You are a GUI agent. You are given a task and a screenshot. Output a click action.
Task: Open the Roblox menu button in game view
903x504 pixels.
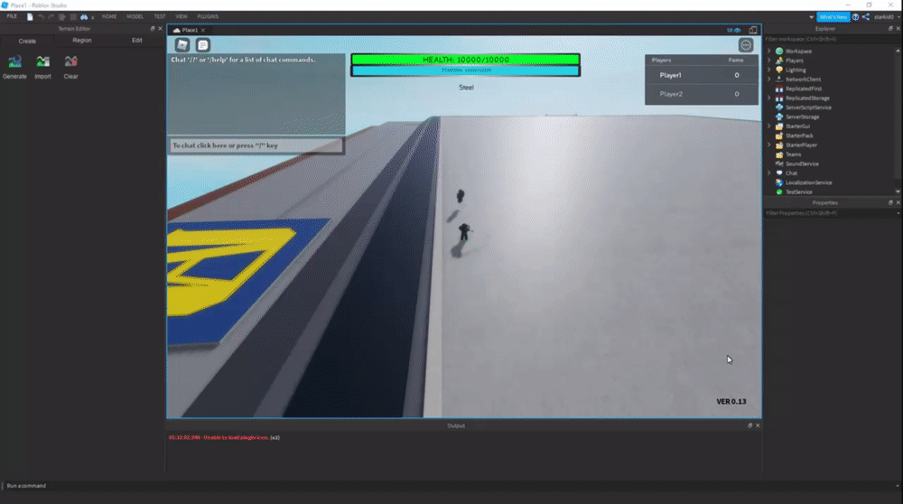pos(182,45)
